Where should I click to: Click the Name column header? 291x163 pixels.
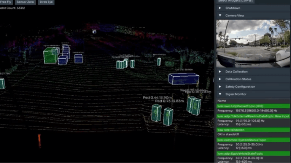[x=222, y=101]
